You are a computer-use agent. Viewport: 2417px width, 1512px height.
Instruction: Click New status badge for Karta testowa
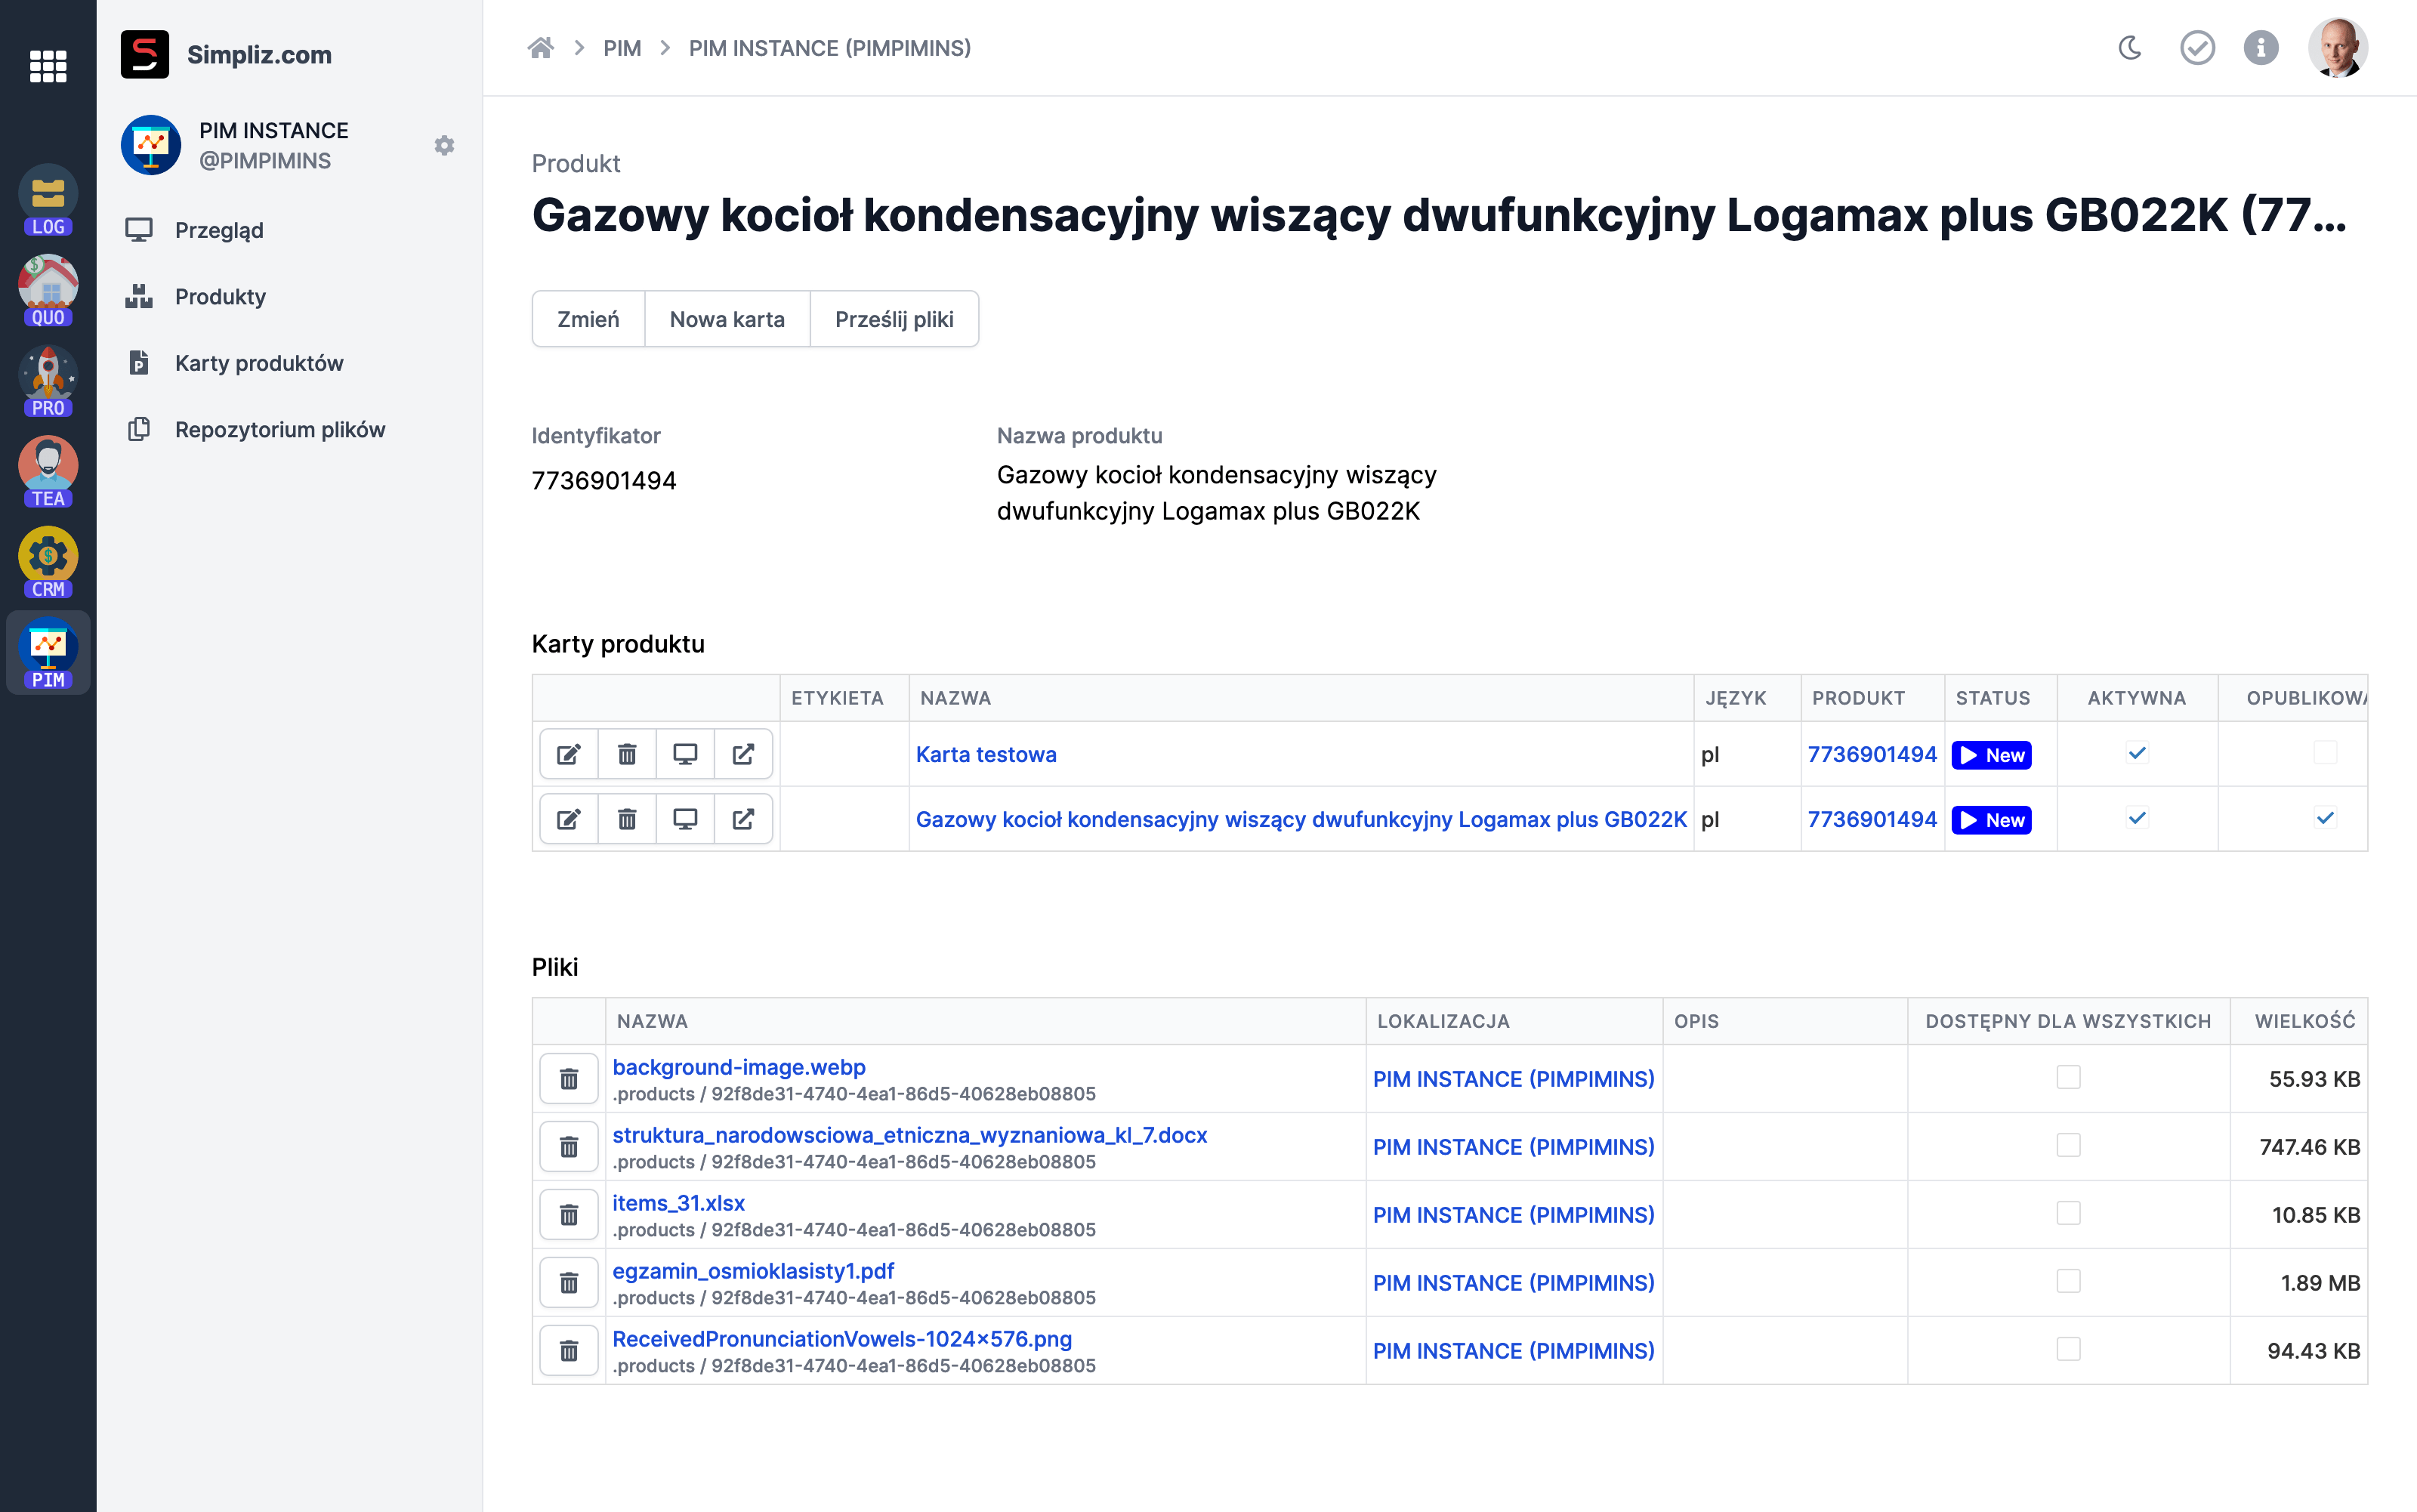tap(1991, 755)
